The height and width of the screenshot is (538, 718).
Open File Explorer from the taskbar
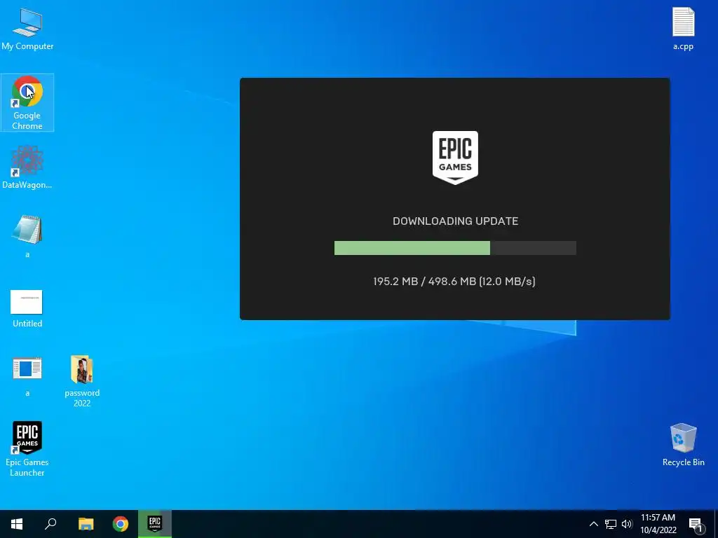(86, 524)
